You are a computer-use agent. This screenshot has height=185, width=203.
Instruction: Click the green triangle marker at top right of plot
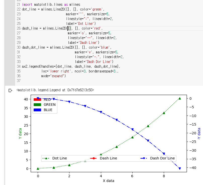[x=180, y=99]
